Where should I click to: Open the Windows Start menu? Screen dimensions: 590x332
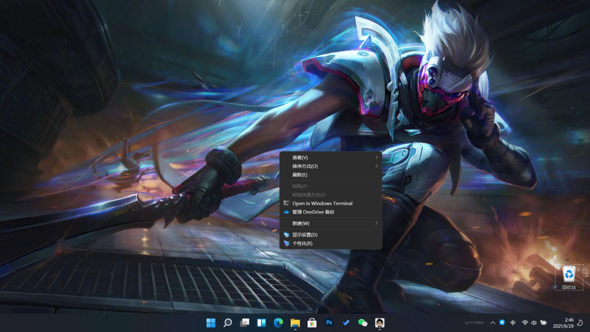211,323
